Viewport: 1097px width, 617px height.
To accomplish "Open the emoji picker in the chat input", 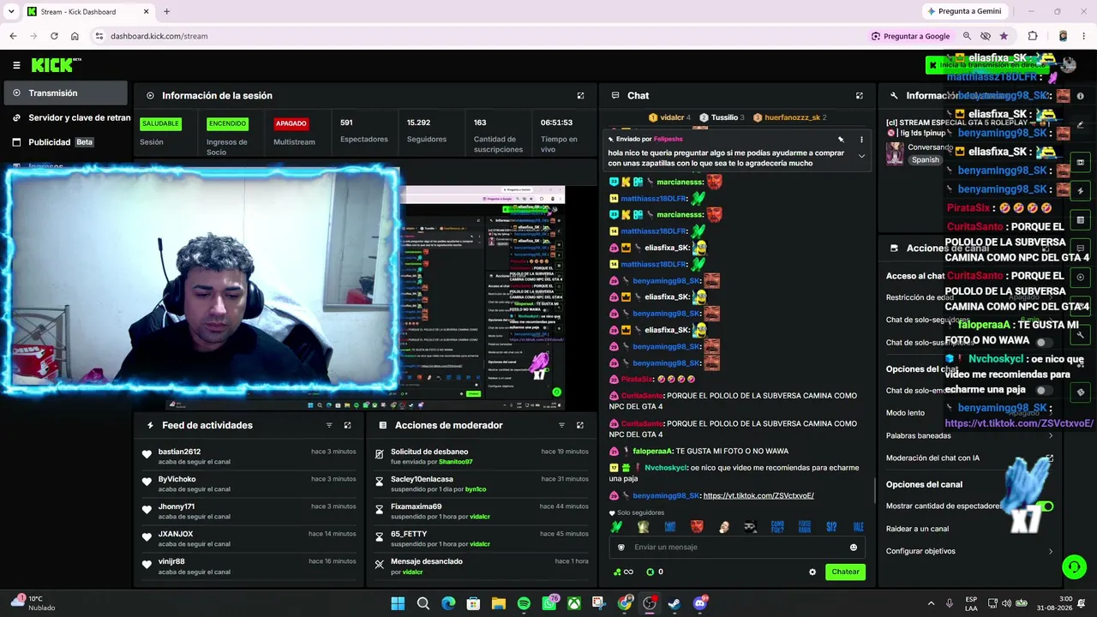I will [853, 548].
